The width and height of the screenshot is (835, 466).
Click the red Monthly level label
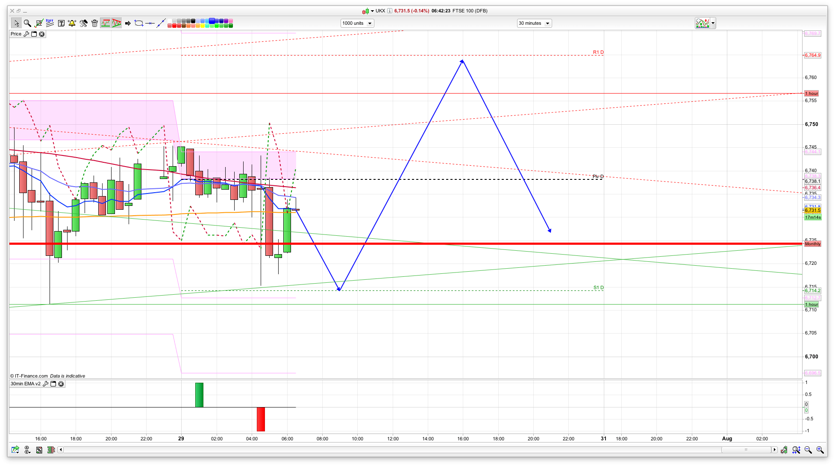coord(812,243)
